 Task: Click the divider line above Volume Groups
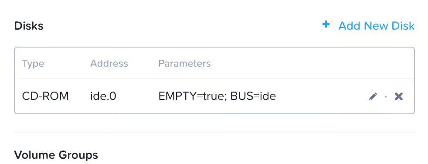[214, 132]
